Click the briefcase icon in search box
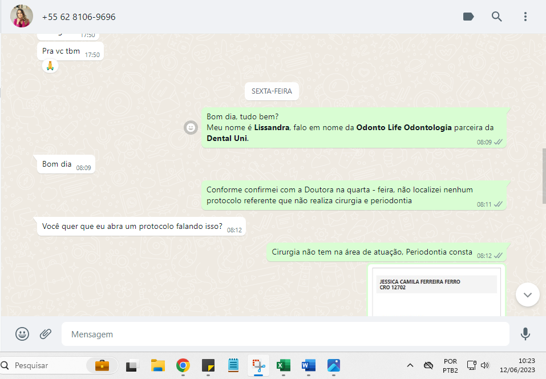This screenshot has height=379, width=546. [102, 365]
